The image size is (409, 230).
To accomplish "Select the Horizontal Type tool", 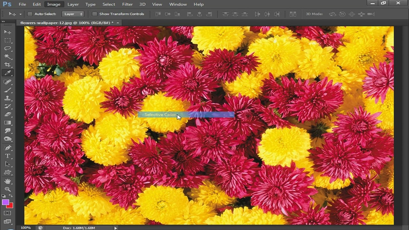I will coord(7,156).
